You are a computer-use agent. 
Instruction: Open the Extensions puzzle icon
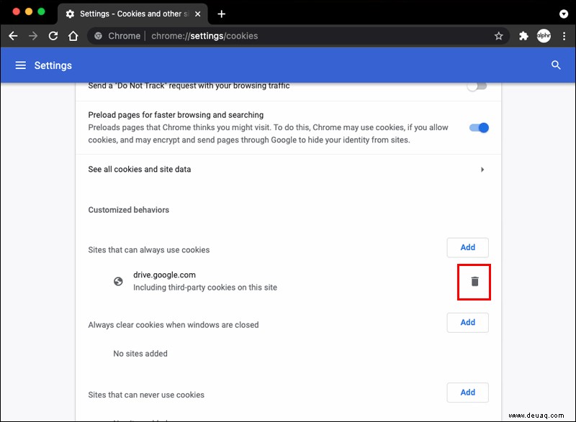coord(523,35)
